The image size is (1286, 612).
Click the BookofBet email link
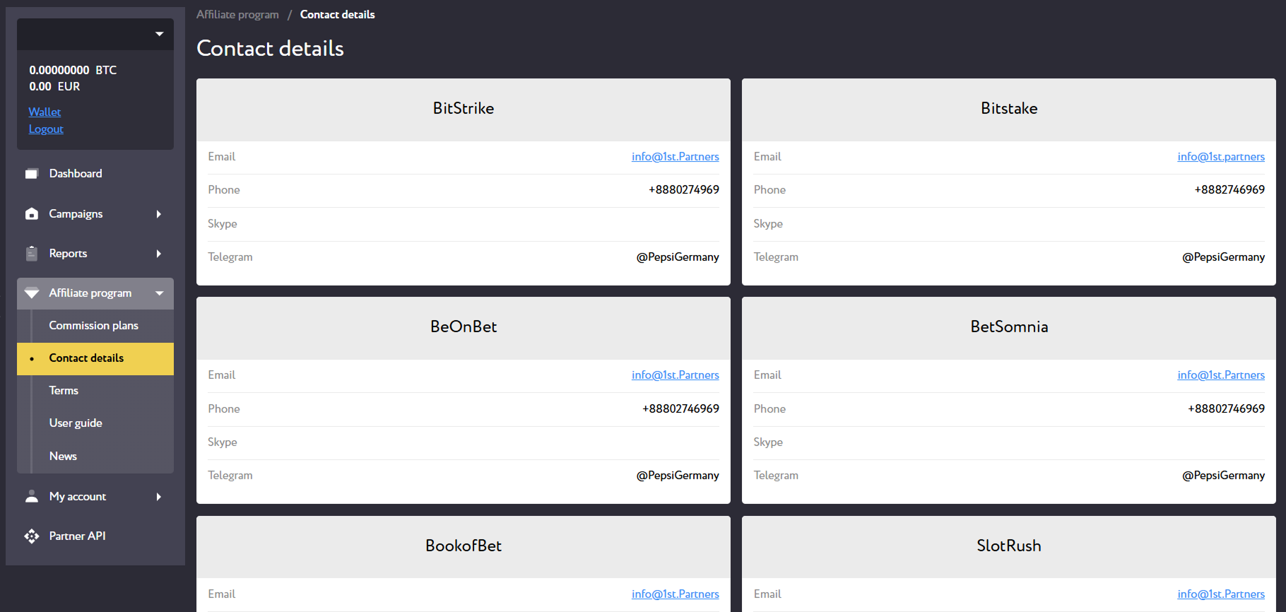point(676,594)
